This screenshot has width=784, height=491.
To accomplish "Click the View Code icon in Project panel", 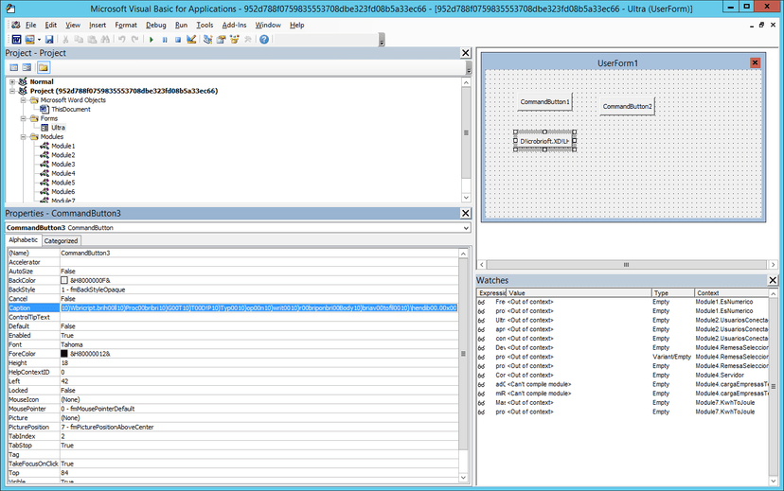I will click(x=14, y=67).
